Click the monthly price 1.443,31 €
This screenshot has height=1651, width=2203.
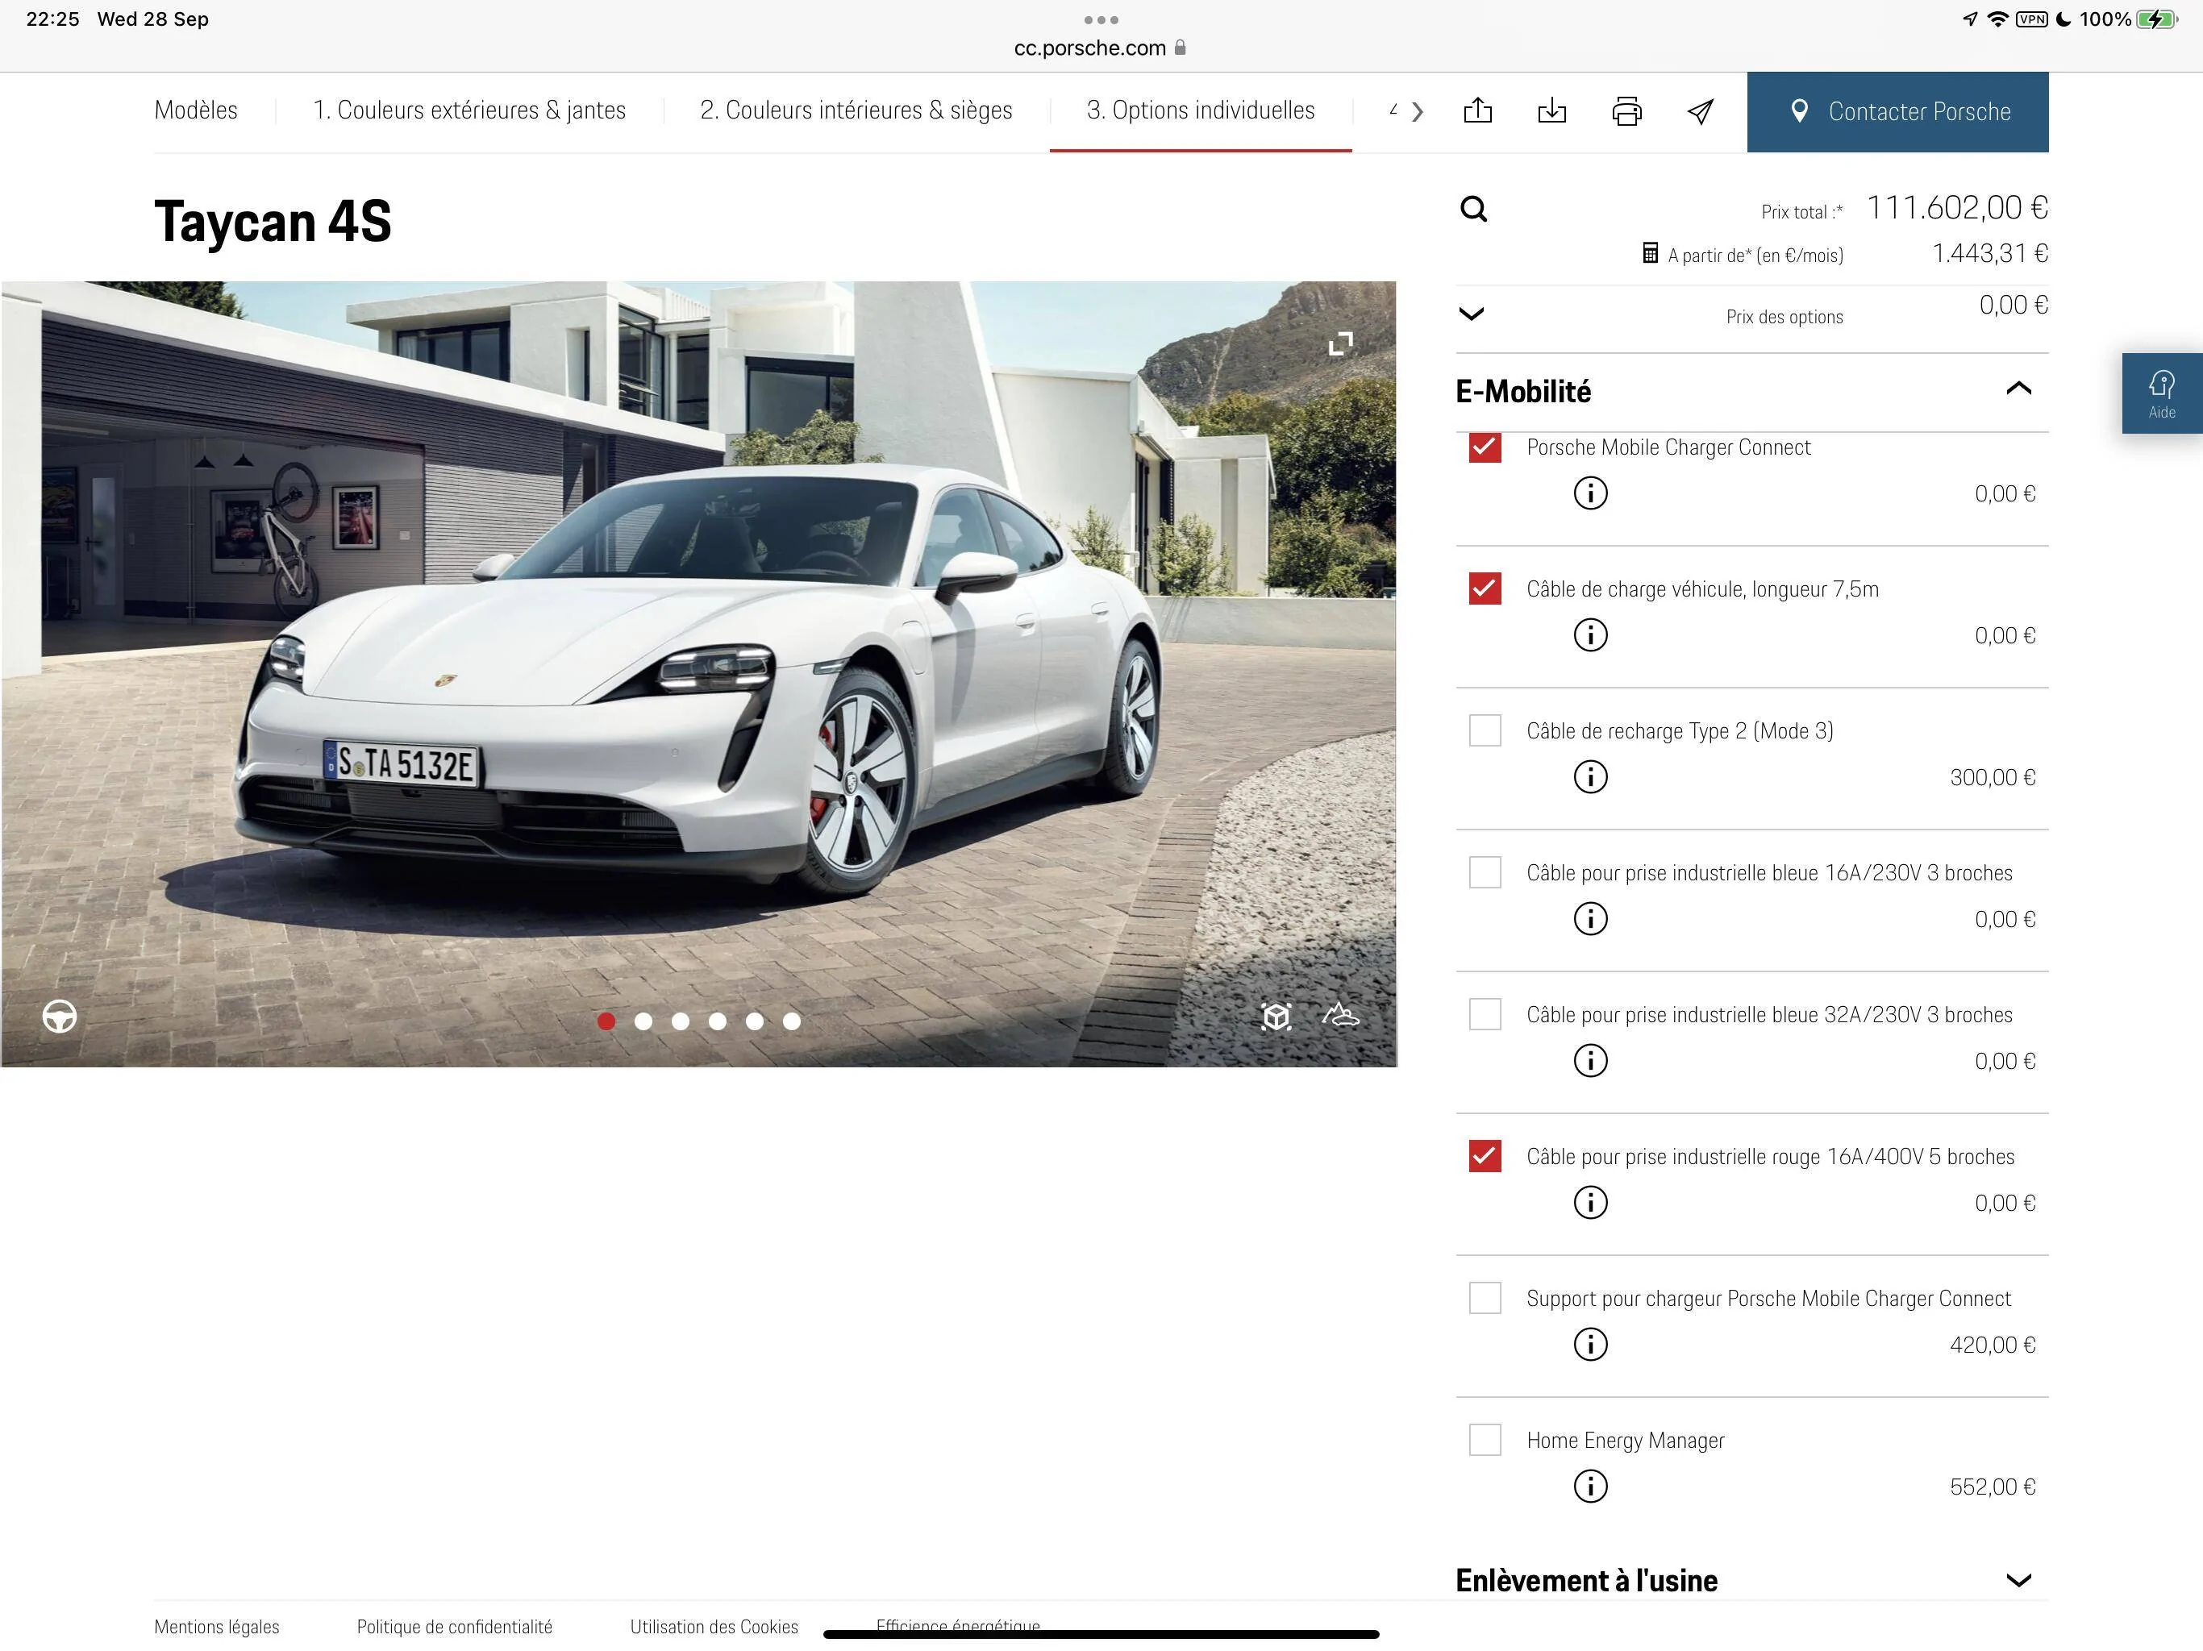(x=1990, y=254)
